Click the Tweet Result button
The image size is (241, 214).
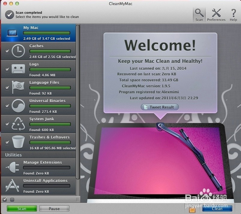coord(160,107)
